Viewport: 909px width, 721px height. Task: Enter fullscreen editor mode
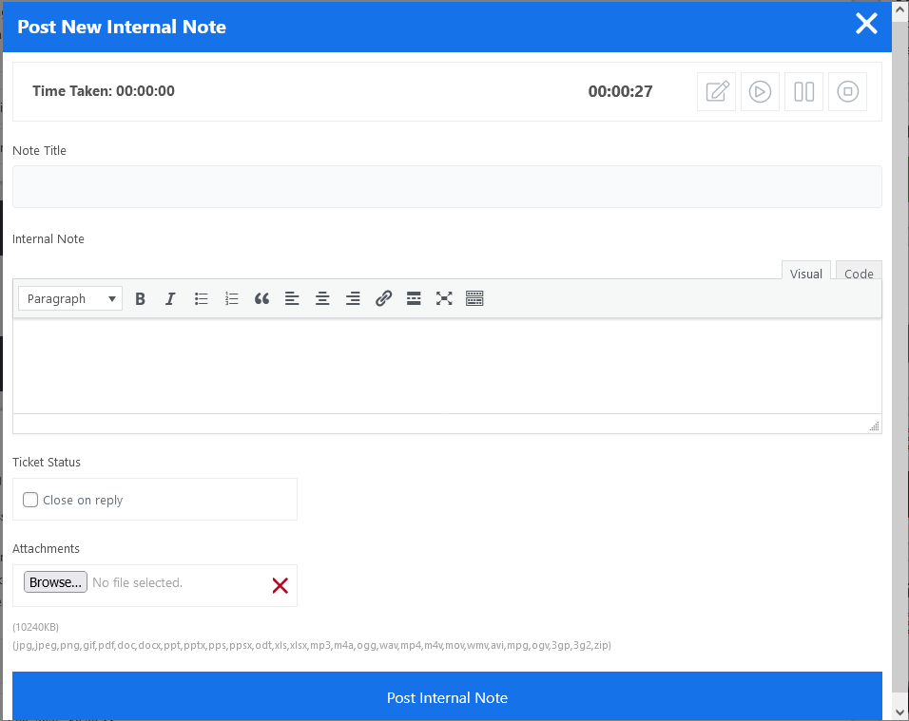pyautogui.click(x=444, y=298)
